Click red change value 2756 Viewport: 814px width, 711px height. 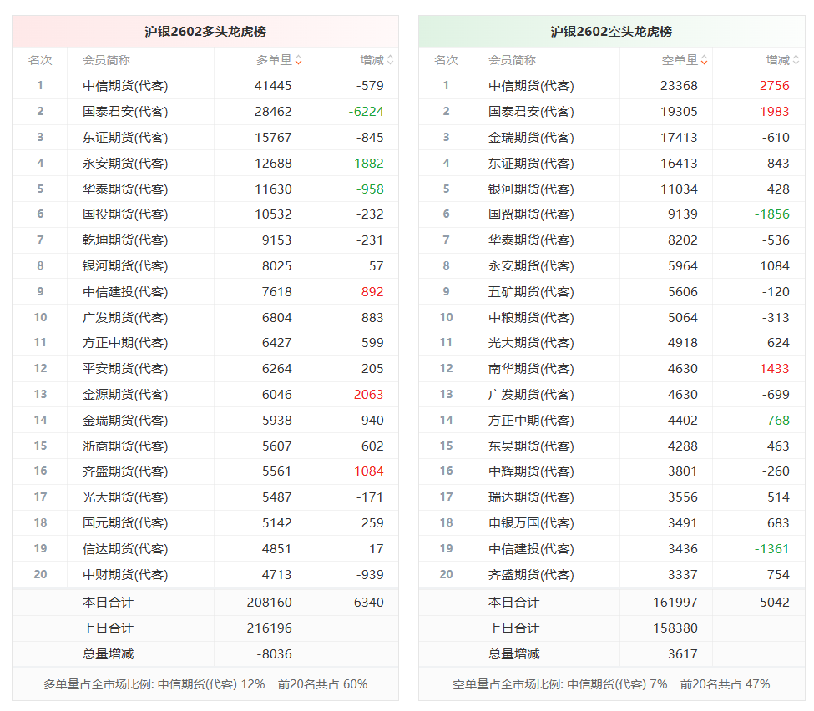[775, 86]
